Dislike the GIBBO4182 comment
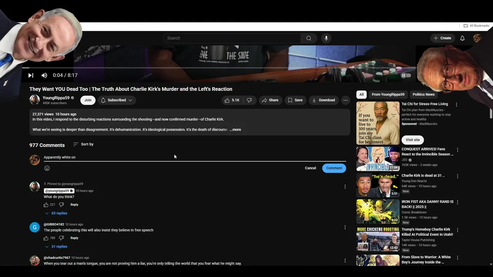 61,238
